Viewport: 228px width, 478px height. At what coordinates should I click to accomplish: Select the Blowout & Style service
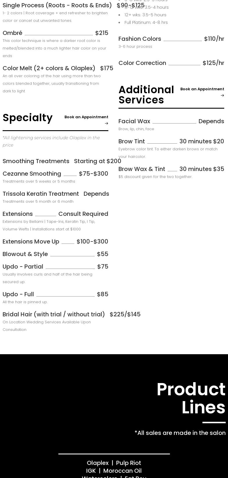point(25,254)
